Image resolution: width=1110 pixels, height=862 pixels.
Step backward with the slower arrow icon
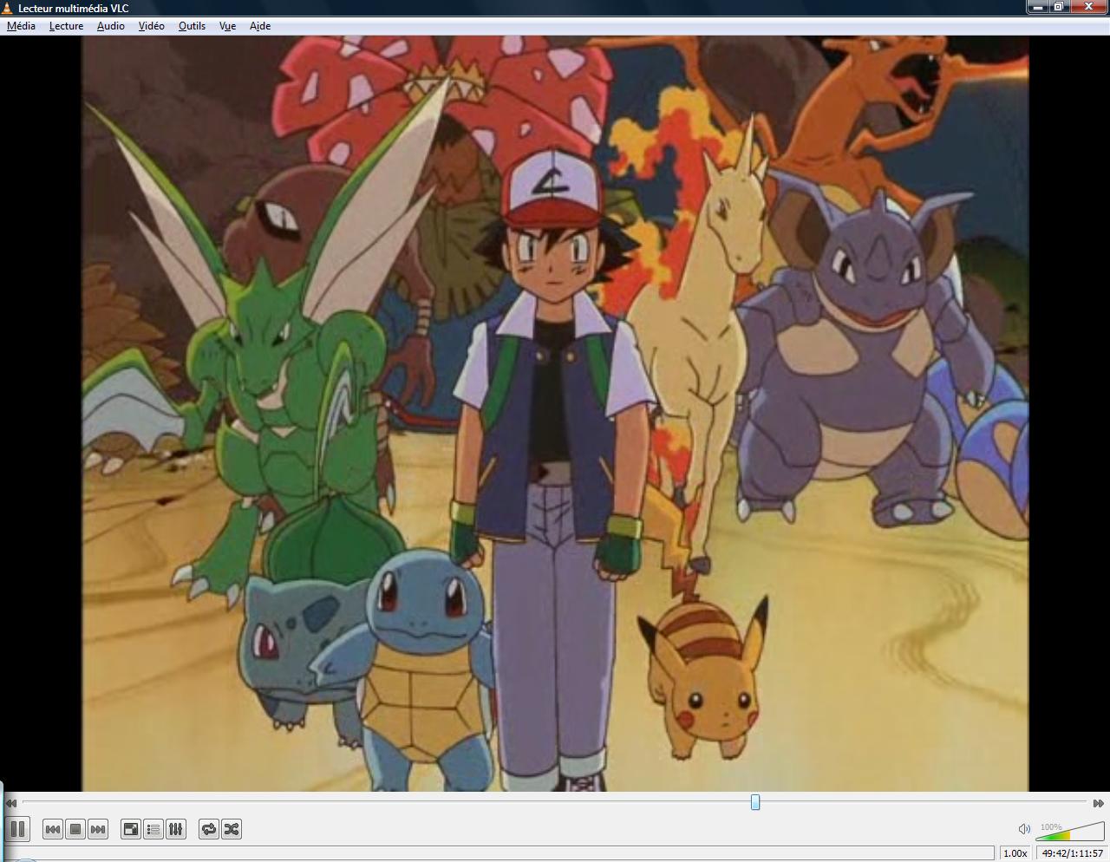point(11,803)
